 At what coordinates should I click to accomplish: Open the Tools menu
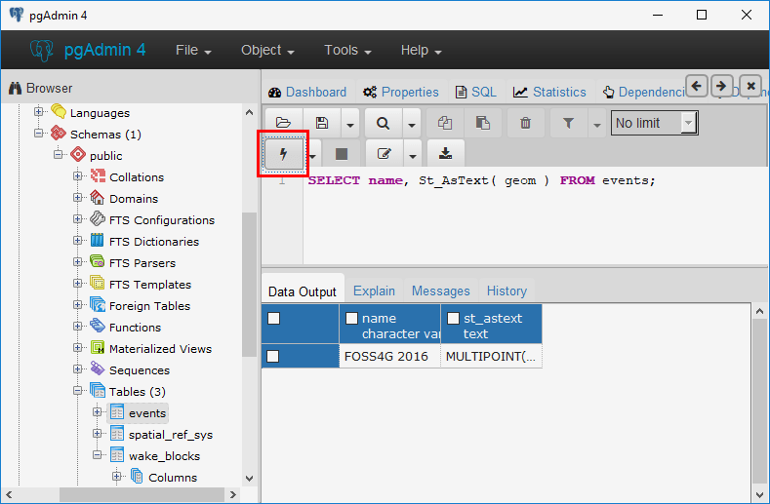pos(347,50)
